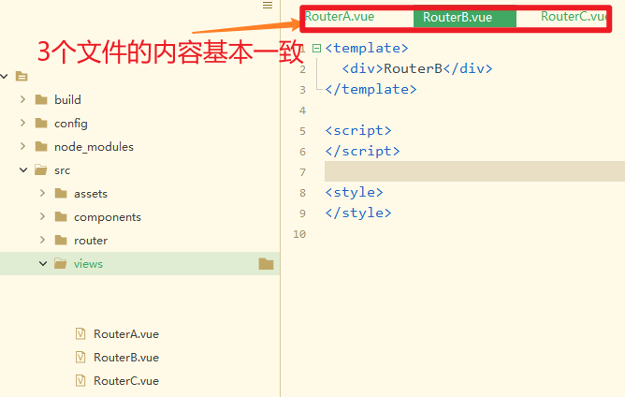Screen dimensions: 625x397
Task: Click the open src folder icon
Action: 41,170
